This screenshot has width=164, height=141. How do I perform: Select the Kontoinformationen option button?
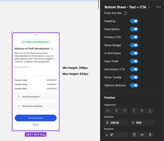coord(36,97)
